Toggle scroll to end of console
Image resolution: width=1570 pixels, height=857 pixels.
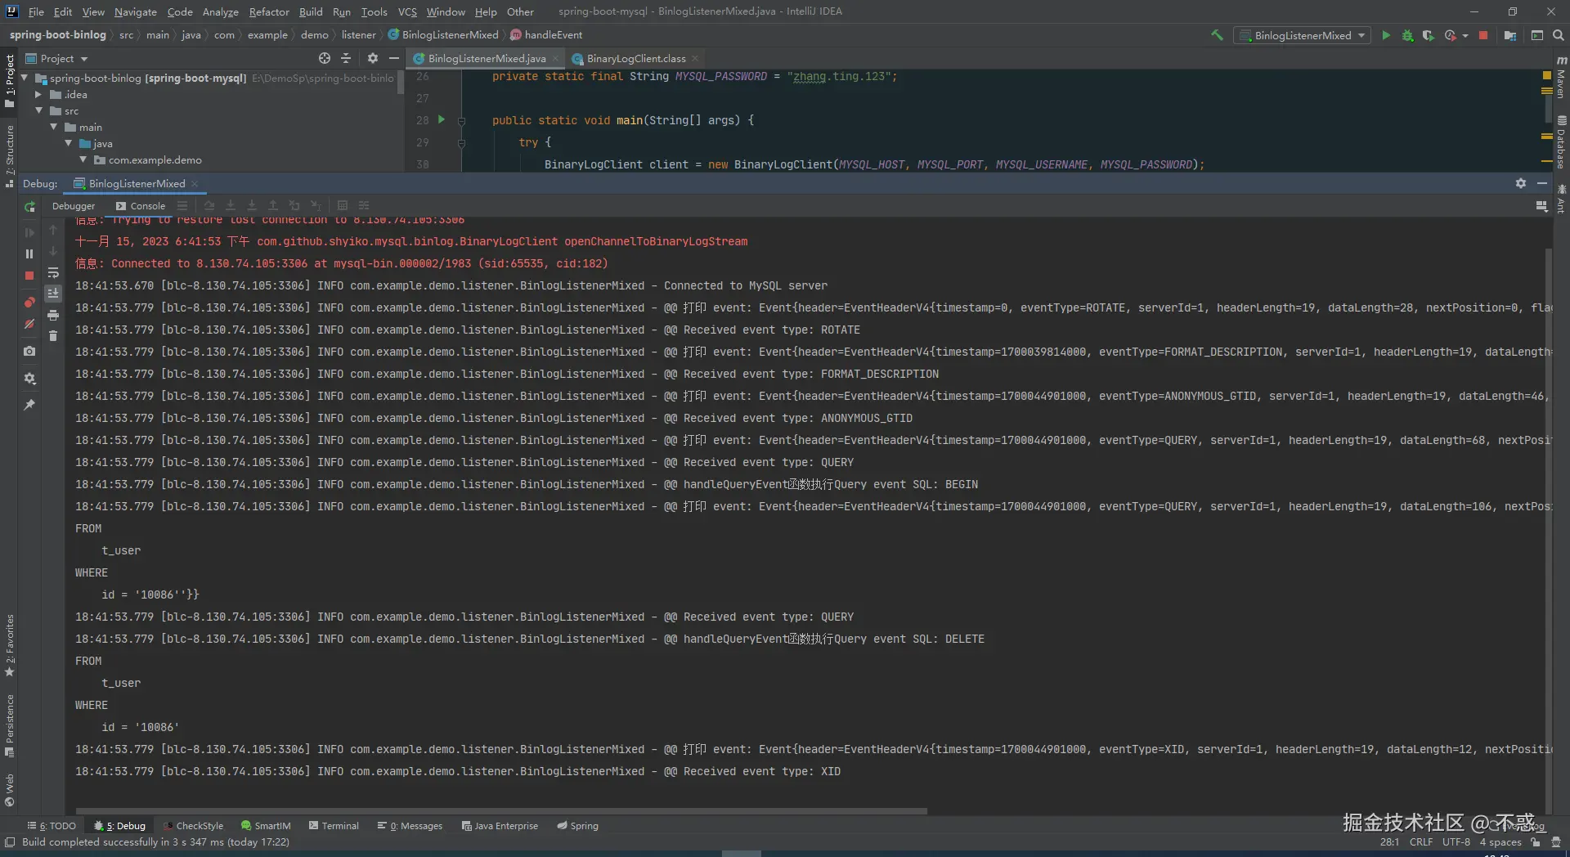pos(53,294)
